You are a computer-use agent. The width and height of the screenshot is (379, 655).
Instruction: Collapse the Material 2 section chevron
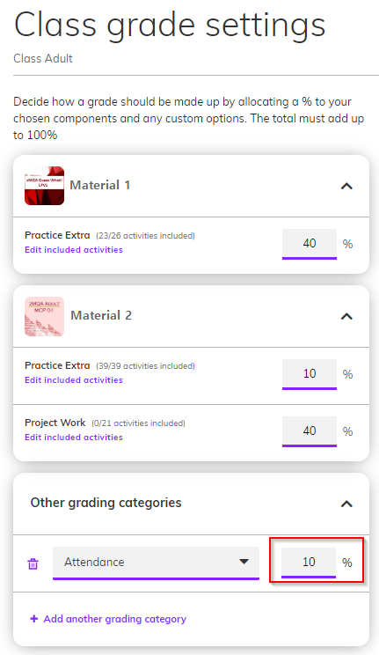pyautogui.click(x=346, y=317)
